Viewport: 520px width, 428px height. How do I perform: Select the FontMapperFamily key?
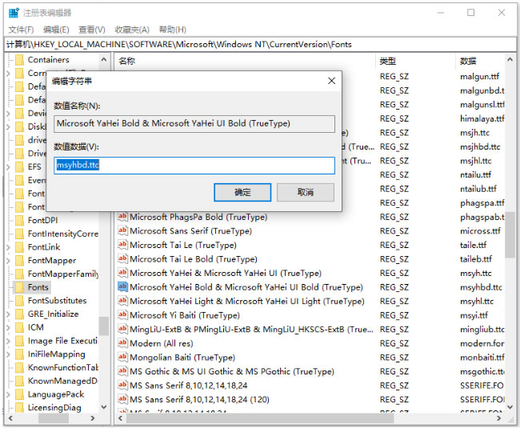pyautogui.click(x=63, y=274)
